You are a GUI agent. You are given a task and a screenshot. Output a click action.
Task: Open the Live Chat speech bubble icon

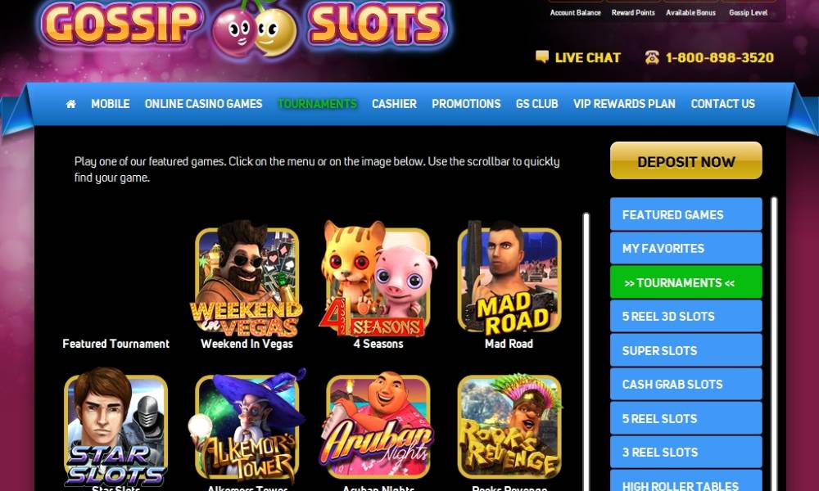(542, 56)
